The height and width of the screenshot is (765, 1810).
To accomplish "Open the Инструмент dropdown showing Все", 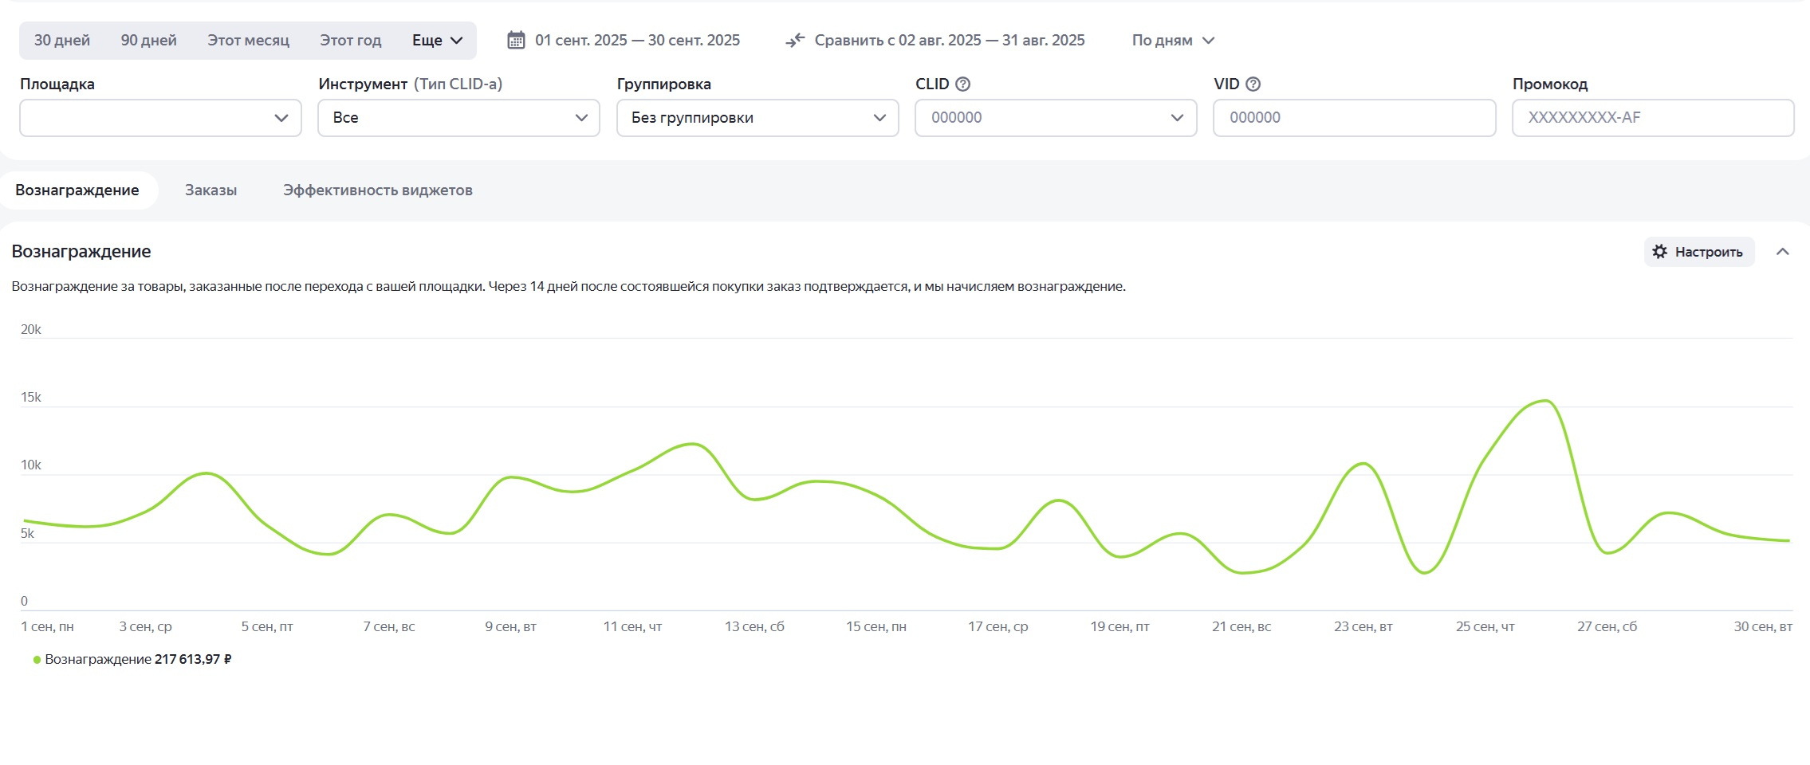I will (458, 118).
